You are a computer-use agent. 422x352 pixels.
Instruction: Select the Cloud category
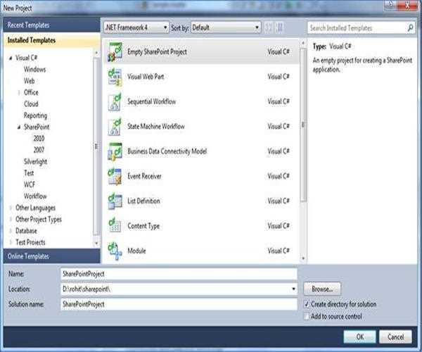[x=31, y=104]
